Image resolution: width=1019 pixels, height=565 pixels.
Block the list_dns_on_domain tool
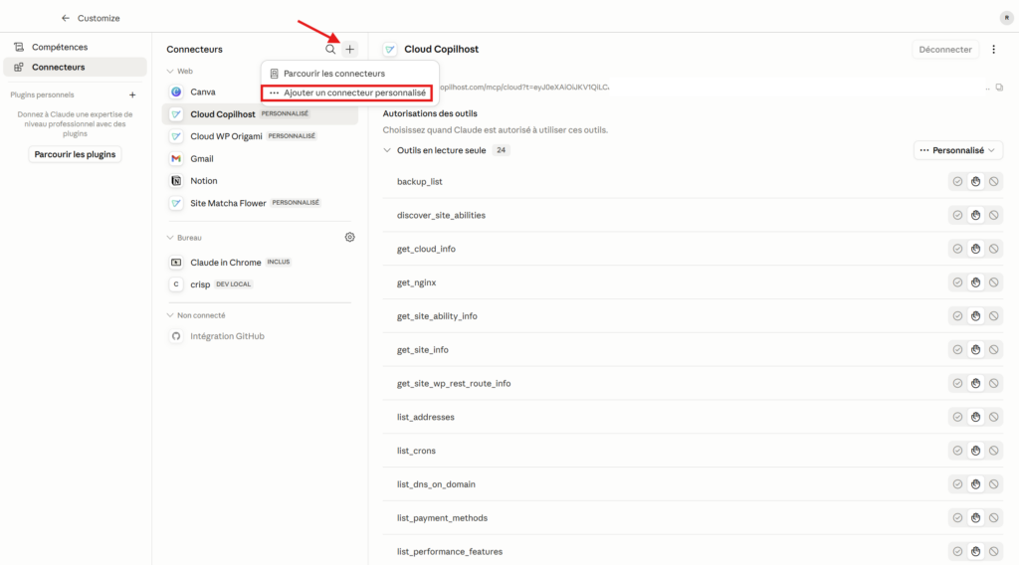click(x=994, y=484)
